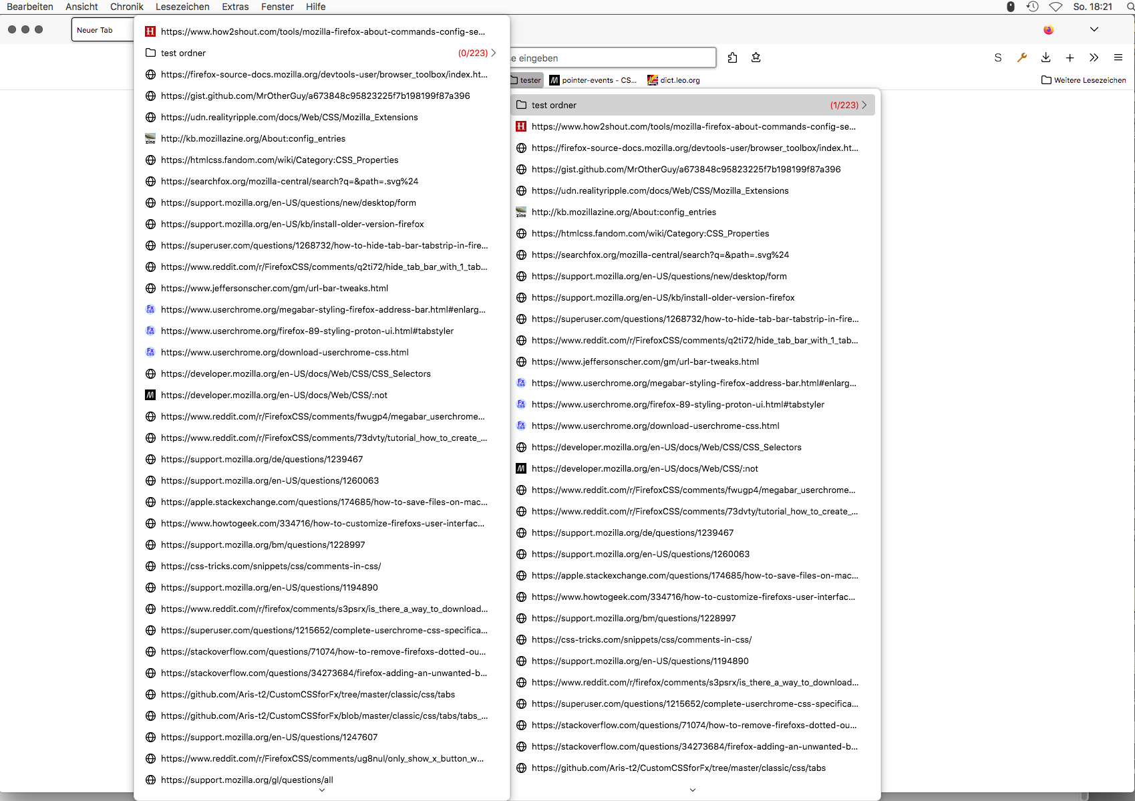This screenshot has width=1135, height=801.
Task: Open the Hilfe menu in the menu bar
Action: tap(316, 7)
